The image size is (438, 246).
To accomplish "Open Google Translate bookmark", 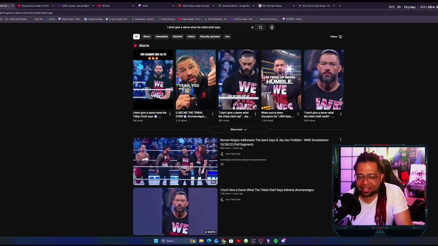I will (x=93, y=19).
